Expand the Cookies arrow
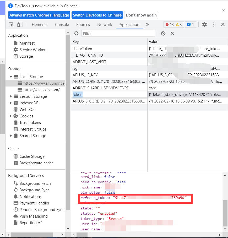Image resolution: width=228 pixels, height=238 pixels. click(x=11, y=116)
